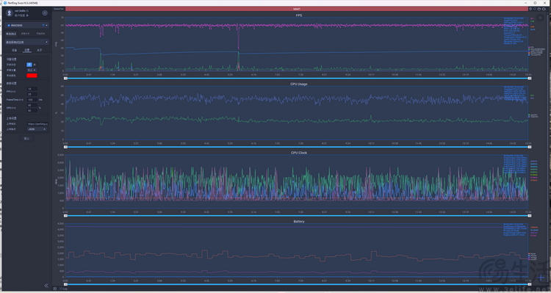Open the folder icon in the top toolbar

pos(539,9)
